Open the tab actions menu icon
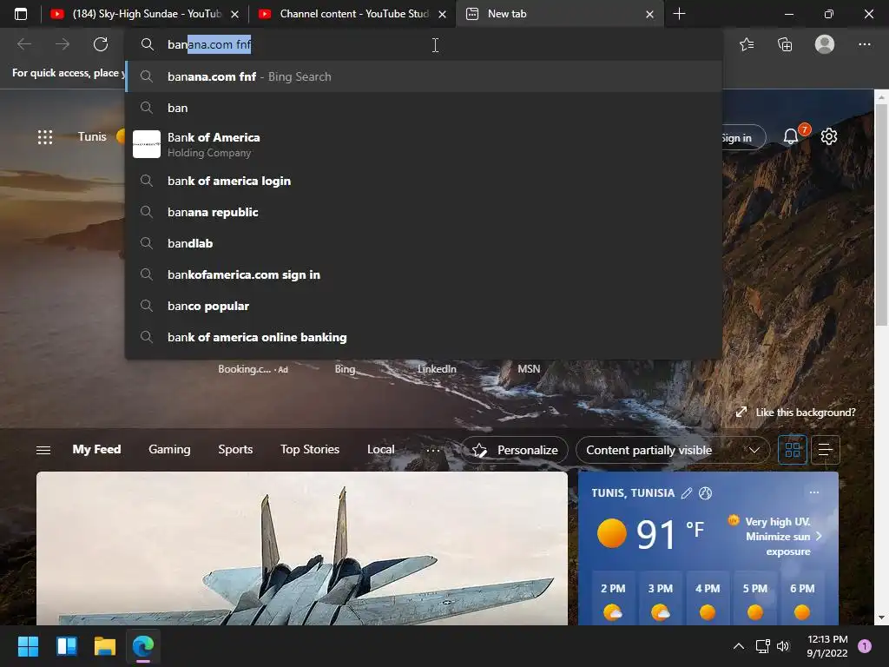The width and height of the screenshot is (889, 667). pos(21,14)
